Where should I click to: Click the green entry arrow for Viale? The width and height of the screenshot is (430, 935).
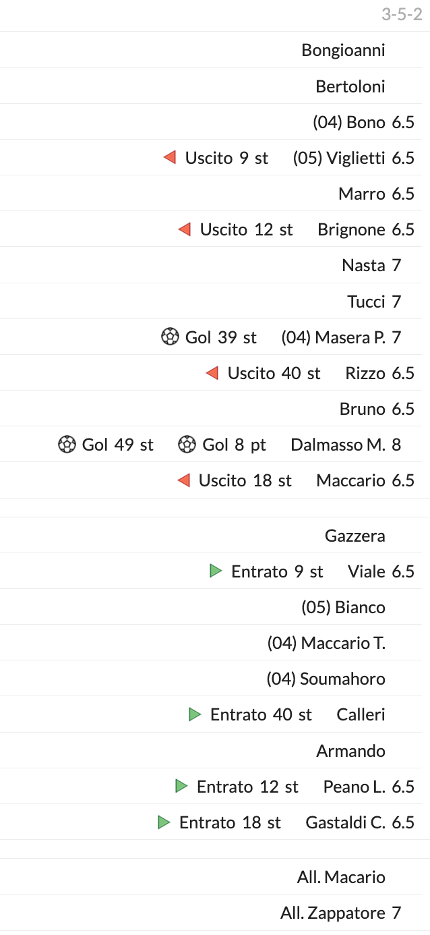tap(216, 571)
